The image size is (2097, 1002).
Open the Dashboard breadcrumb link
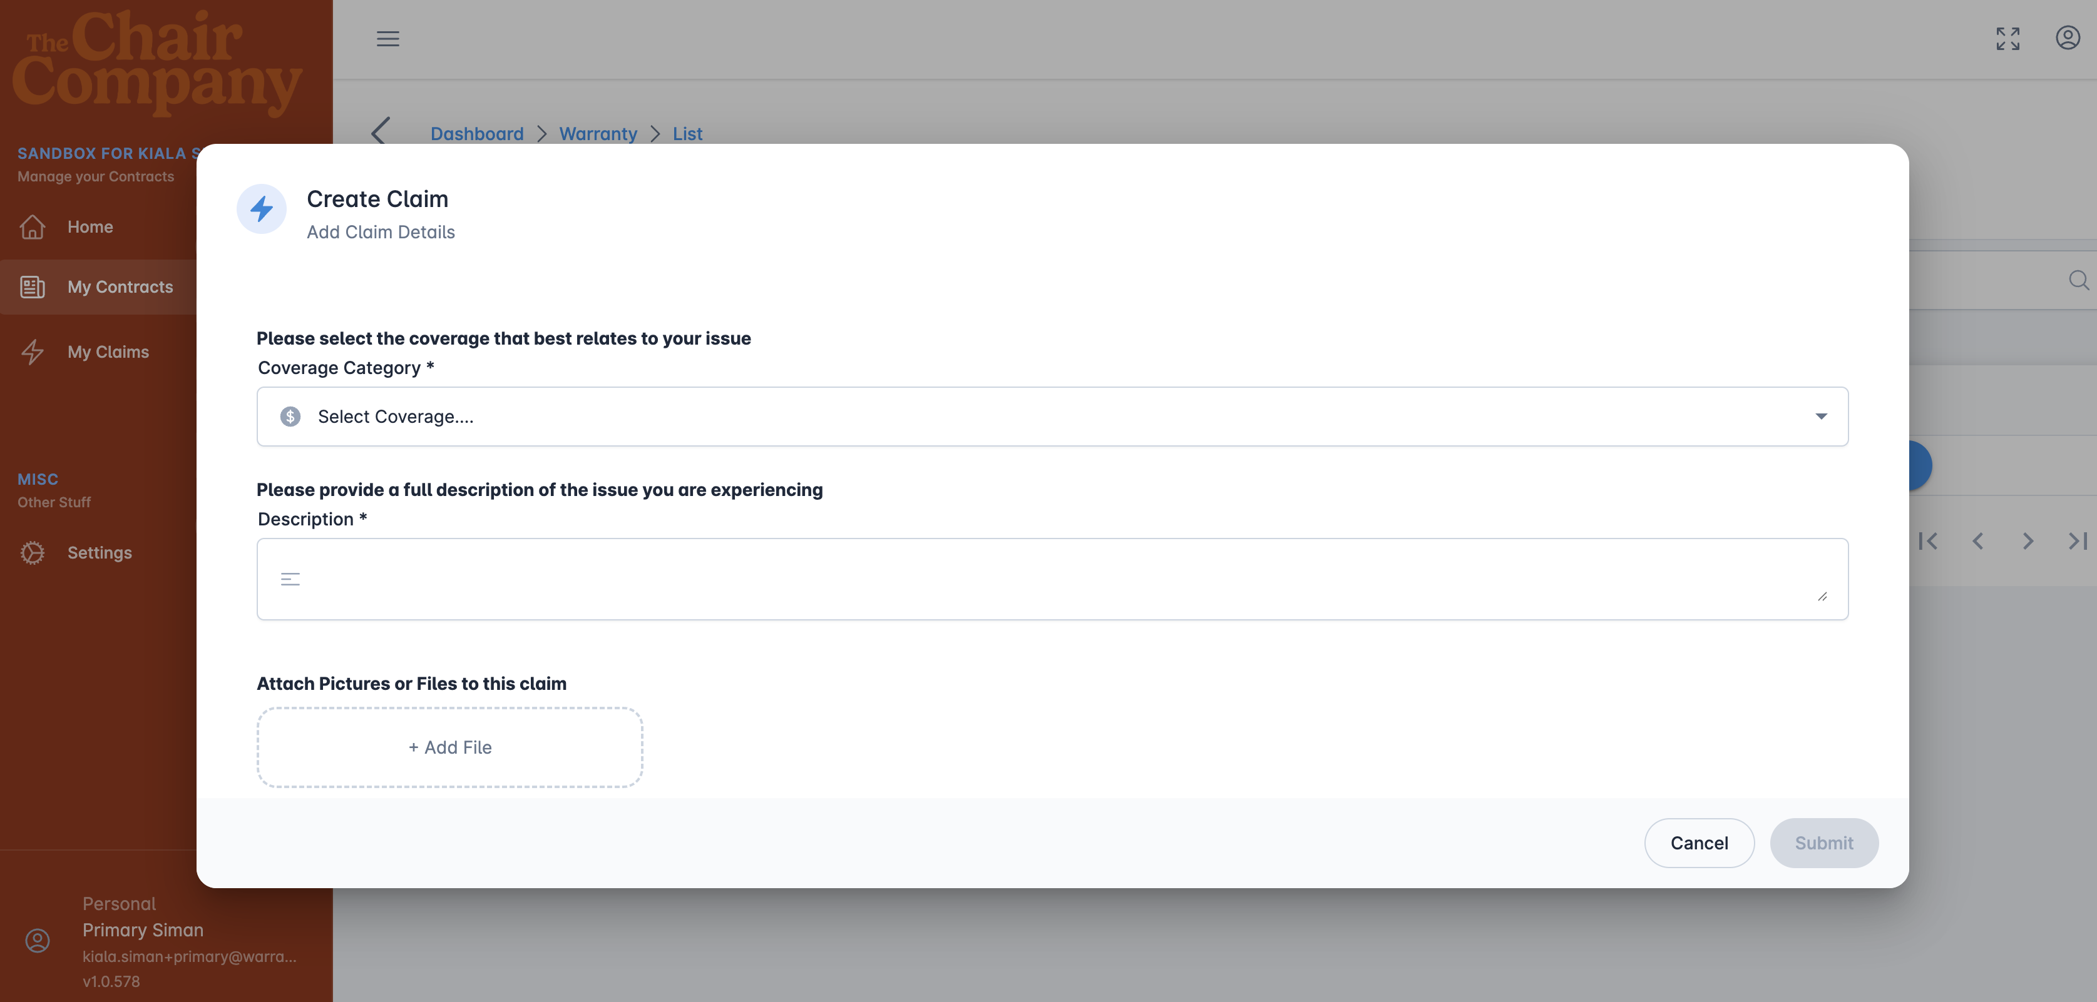tap(477, 133)
